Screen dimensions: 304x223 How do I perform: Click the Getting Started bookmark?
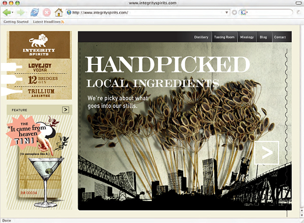16,22
